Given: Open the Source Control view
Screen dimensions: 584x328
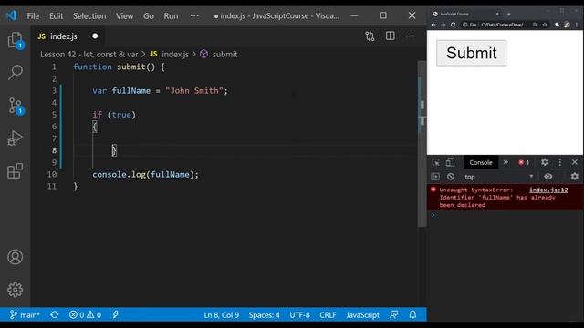Looking at the screenshot, I should (x=16, y=106).
